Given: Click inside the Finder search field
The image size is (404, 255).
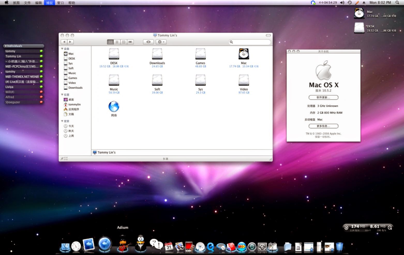Looking at the screenshot, I should (x=250, y=42).
